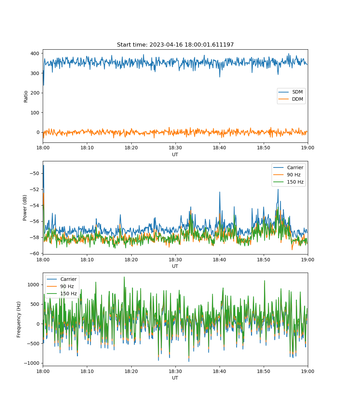The height and width of the screenshot is (411, 342).
Task: Click the 18:30 tick under the Ratio plot
Action: [x=175, y=148]
